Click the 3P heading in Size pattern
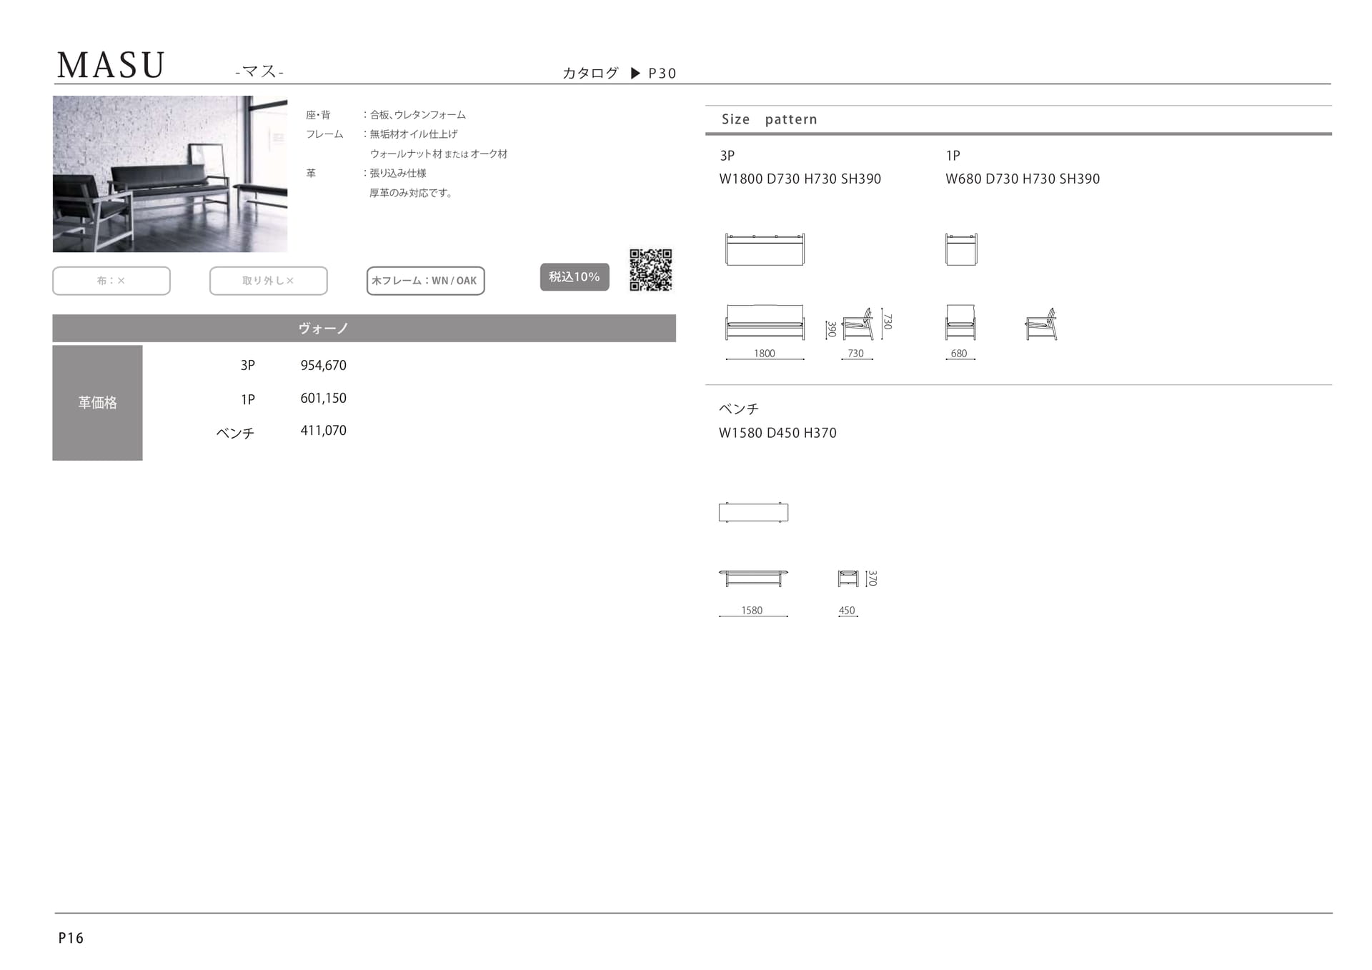 (727, 156)
